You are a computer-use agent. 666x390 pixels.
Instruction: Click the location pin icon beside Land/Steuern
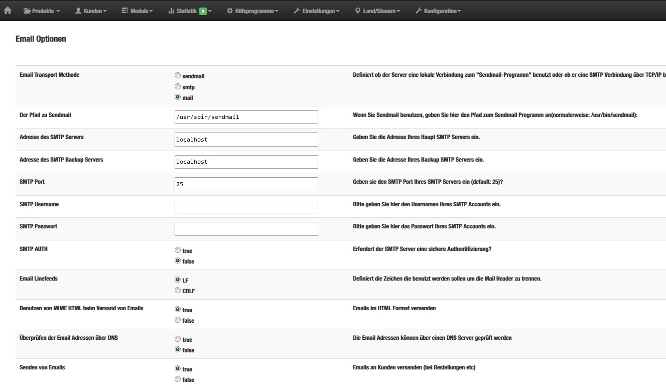[x=357, y=10]
